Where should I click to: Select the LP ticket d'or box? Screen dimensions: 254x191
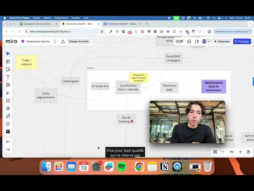[100, 86]
